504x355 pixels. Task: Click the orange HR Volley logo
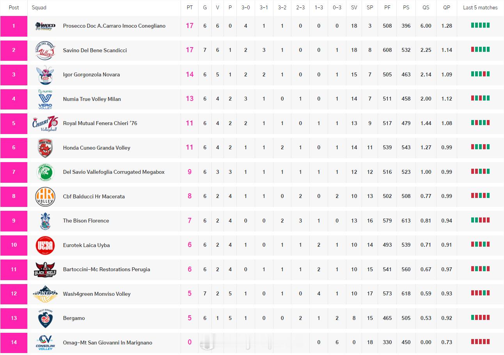pyautogui.click(x=45, y=196)
